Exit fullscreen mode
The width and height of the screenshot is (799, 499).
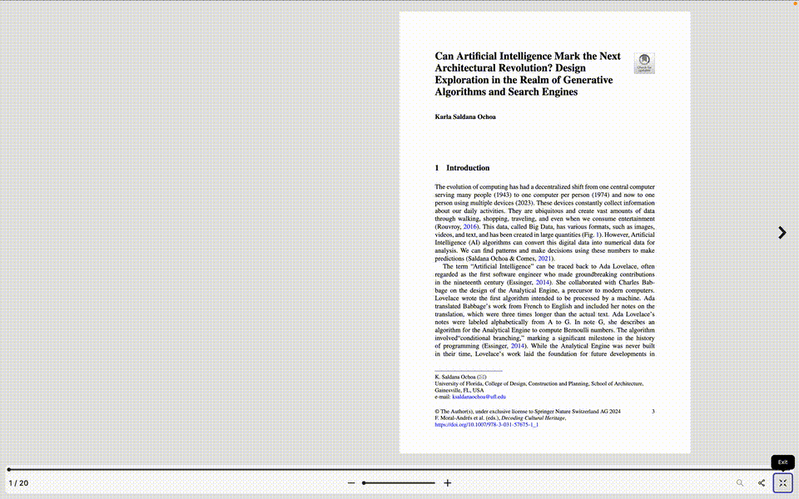(782, 482)
